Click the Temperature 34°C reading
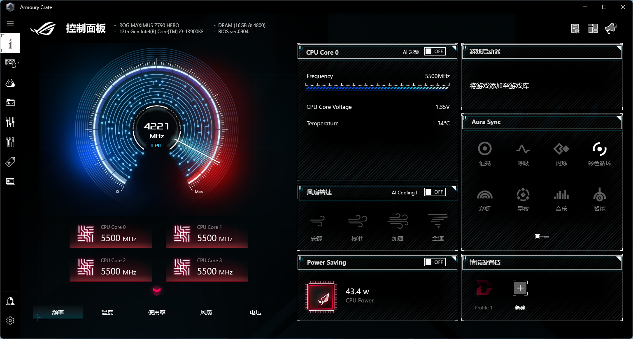This screenshot has width=633, height=339. (444, 123)
